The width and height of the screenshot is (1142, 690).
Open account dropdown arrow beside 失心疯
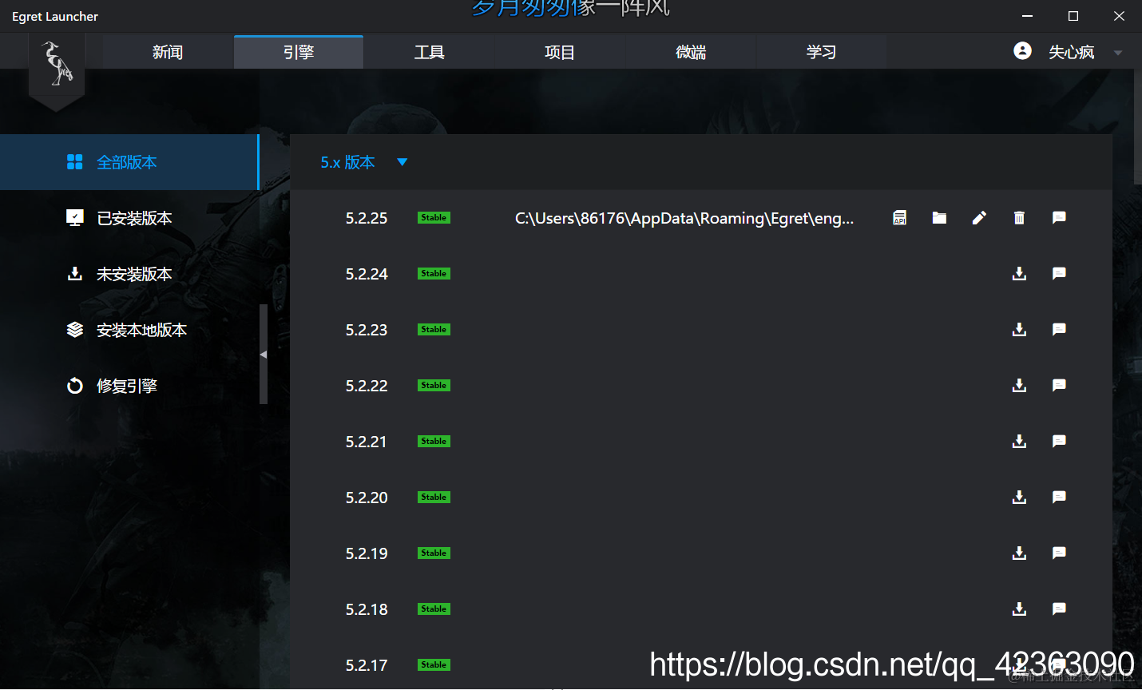click(1118, 53)
